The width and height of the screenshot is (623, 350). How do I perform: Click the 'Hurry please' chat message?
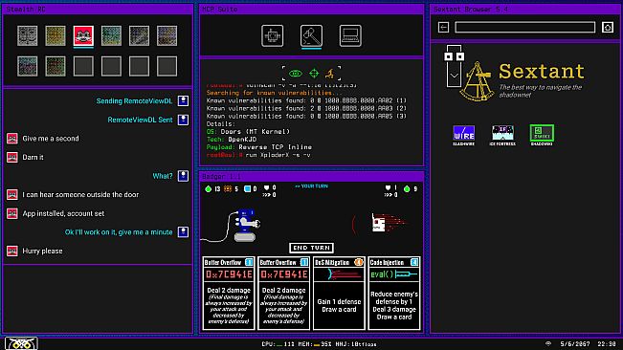coord(42,252)
